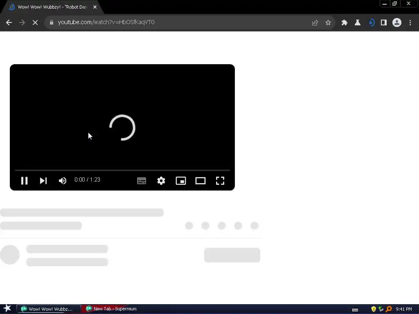Screen dimensions: 419x314
Task: Mute the video volume speaker icon
Action: coord(63,181)
